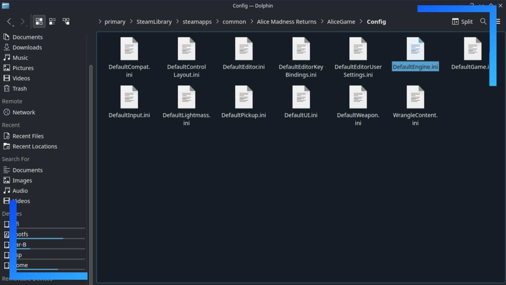
Task: Navigate to SteamLibrary in the breadcrumb
Action: 154,22
